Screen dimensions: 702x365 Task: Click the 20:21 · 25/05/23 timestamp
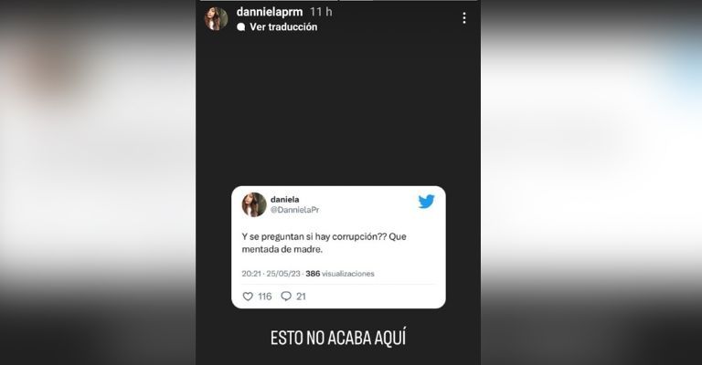271,274
